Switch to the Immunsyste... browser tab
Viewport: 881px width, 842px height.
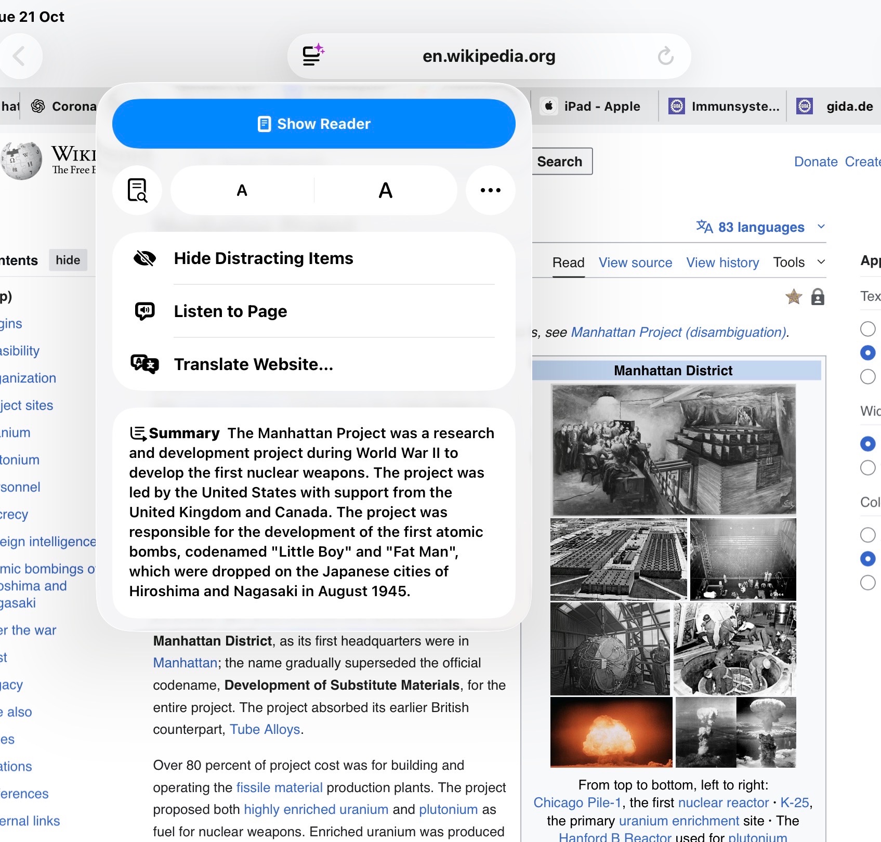[723, 107]
